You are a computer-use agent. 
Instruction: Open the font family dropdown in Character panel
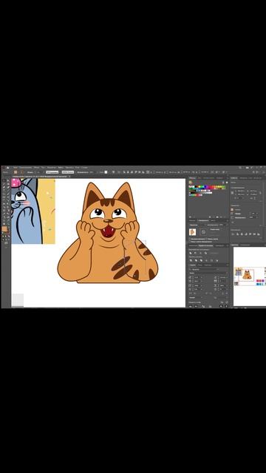218,269
